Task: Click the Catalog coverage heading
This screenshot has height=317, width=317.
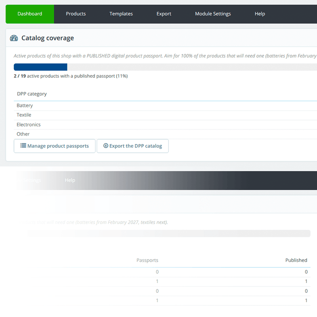Action: click(48, 38)
